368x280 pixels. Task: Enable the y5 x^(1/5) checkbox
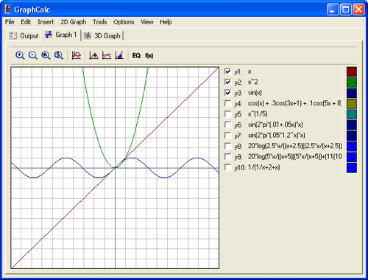(227, 114)
